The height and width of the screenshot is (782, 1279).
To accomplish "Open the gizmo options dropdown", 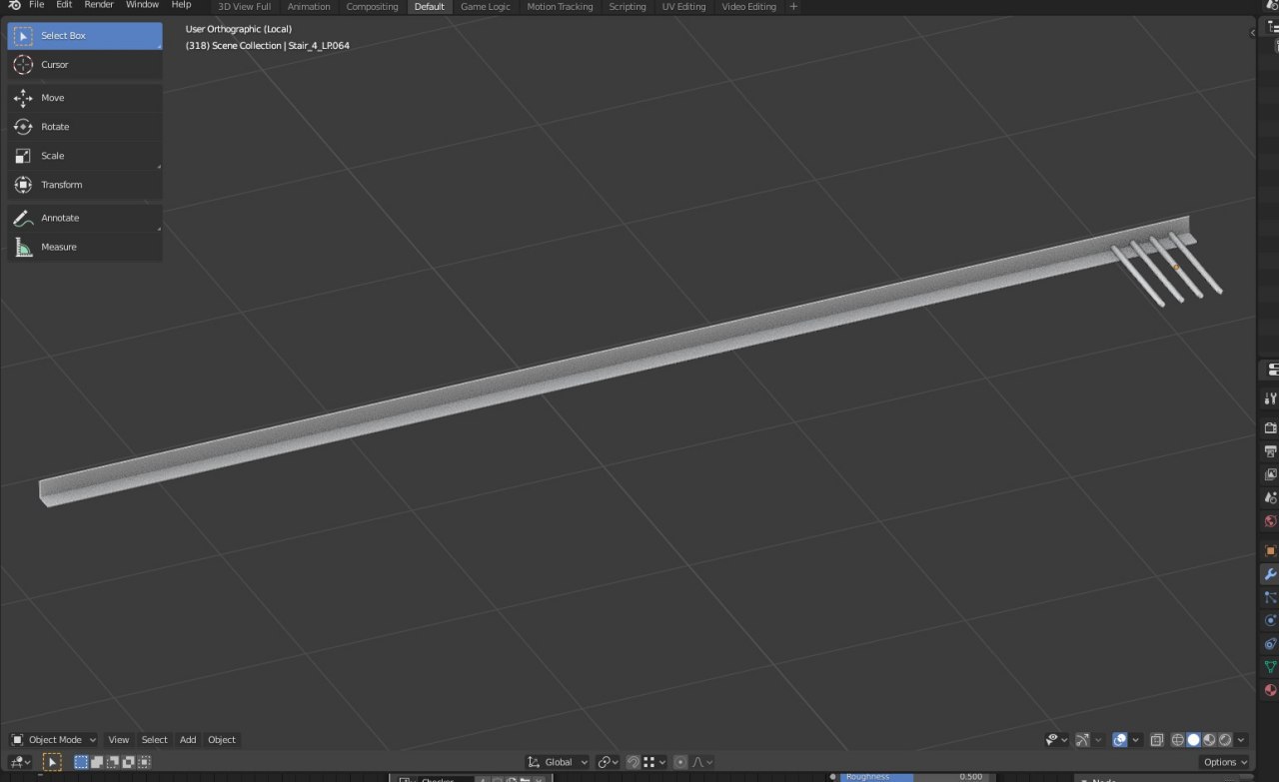I will pos(1098,740).
